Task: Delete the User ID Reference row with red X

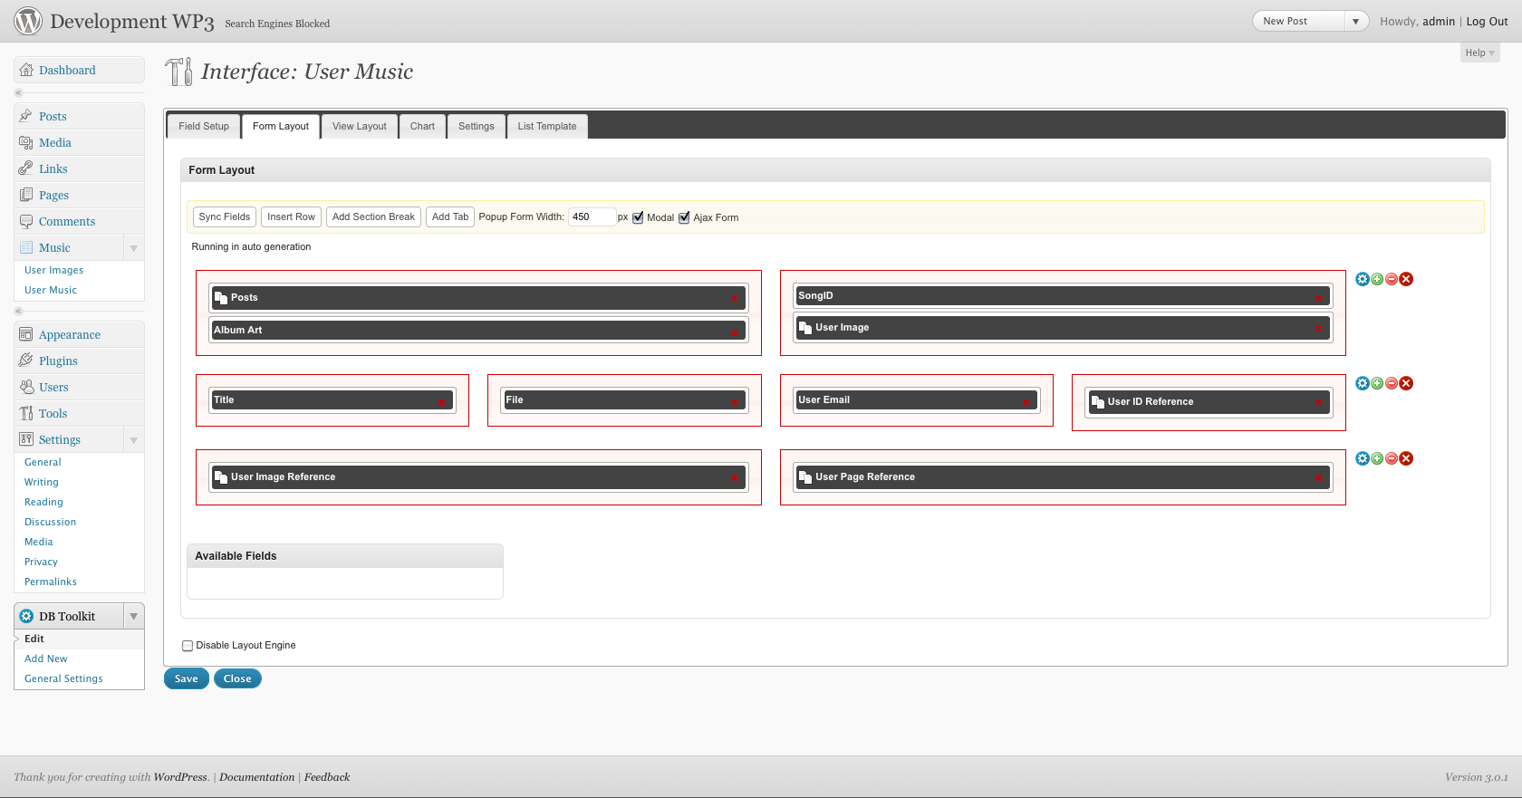Action: coord(1406,383)
